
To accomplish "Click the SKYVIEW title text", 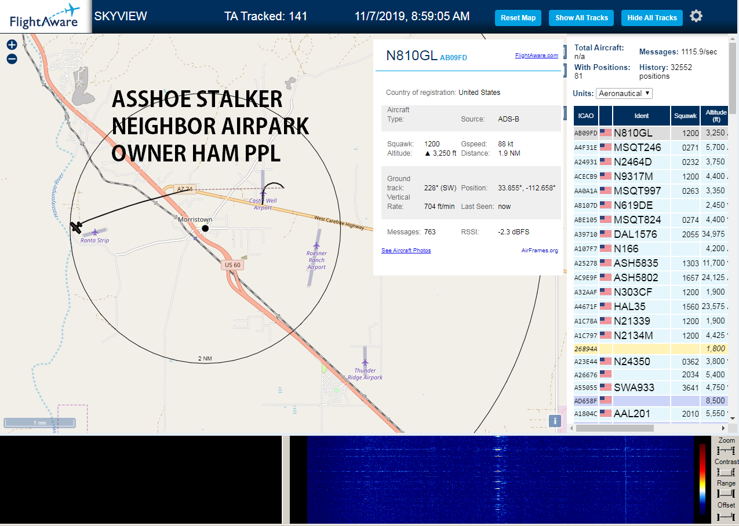I will (121, 16).
